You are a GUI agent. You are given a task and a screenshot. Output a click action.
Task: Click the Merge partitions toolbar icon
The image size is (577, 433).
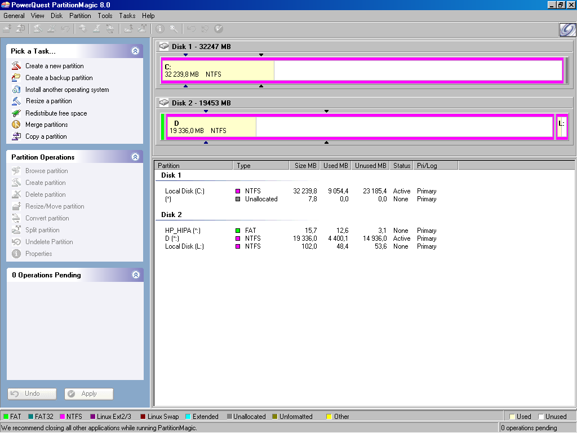(x=128, y=29)
